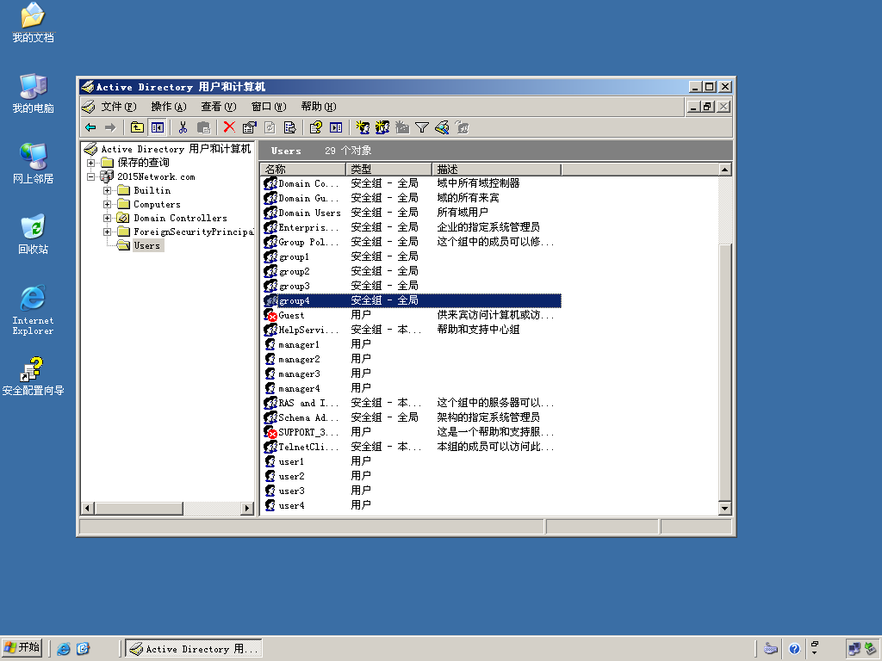Click the Create New User icon
Image resolution: width=882 pixels, height=661 pixels.
click(x=363, y=127)
